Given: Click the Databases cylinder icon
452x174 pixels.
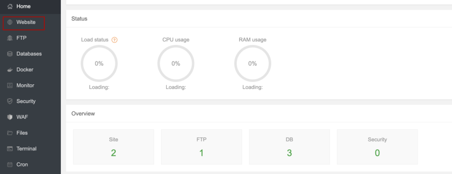Looking at the screenshot, I should pyautogui.click(x=10, y=54).
